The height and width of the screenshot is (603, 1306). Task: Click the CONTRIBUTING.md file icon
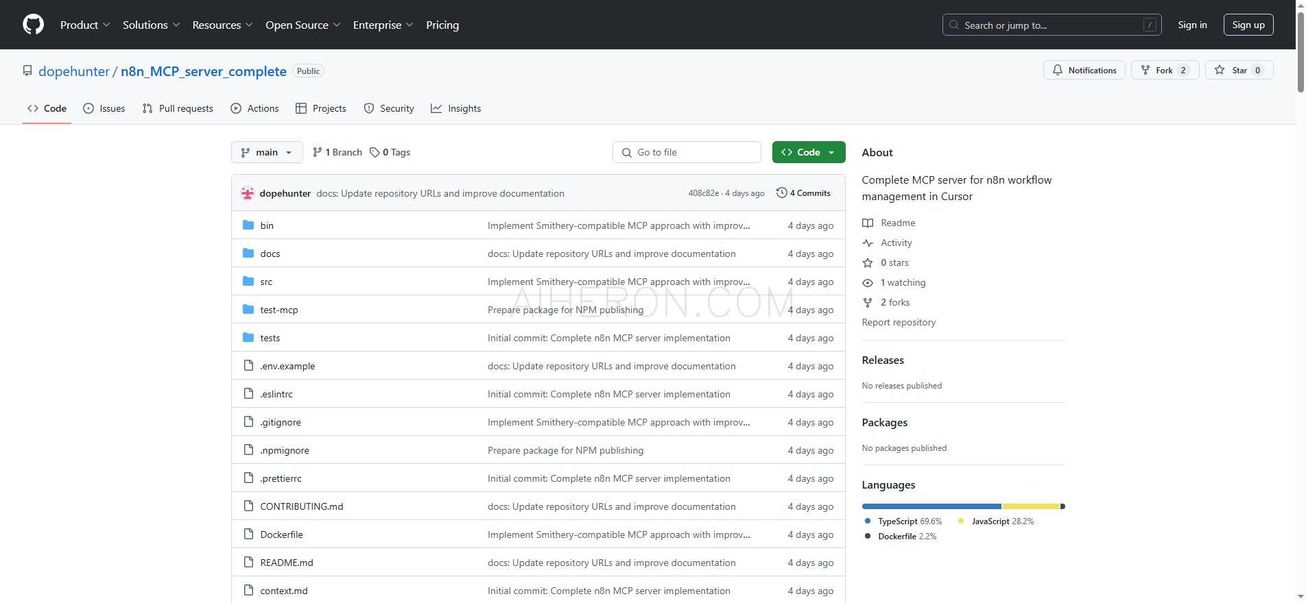coord(248,506)
